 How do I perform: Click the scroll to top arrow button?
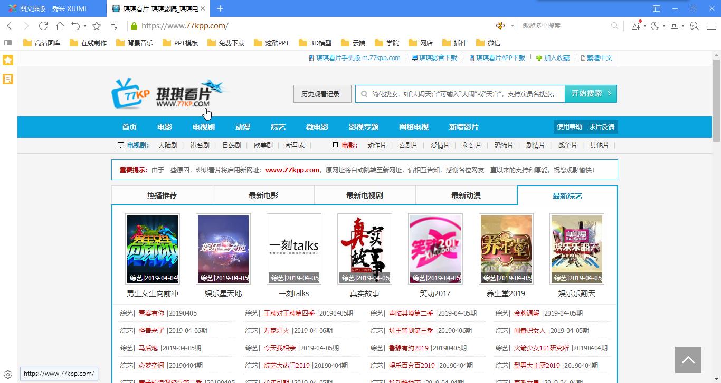coord(688,359)
